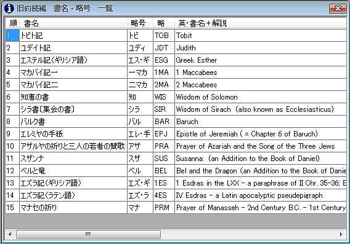Click the Baruch English name cell
The width and height of the screenshot is (350, 244).
[x=261, y=122]
